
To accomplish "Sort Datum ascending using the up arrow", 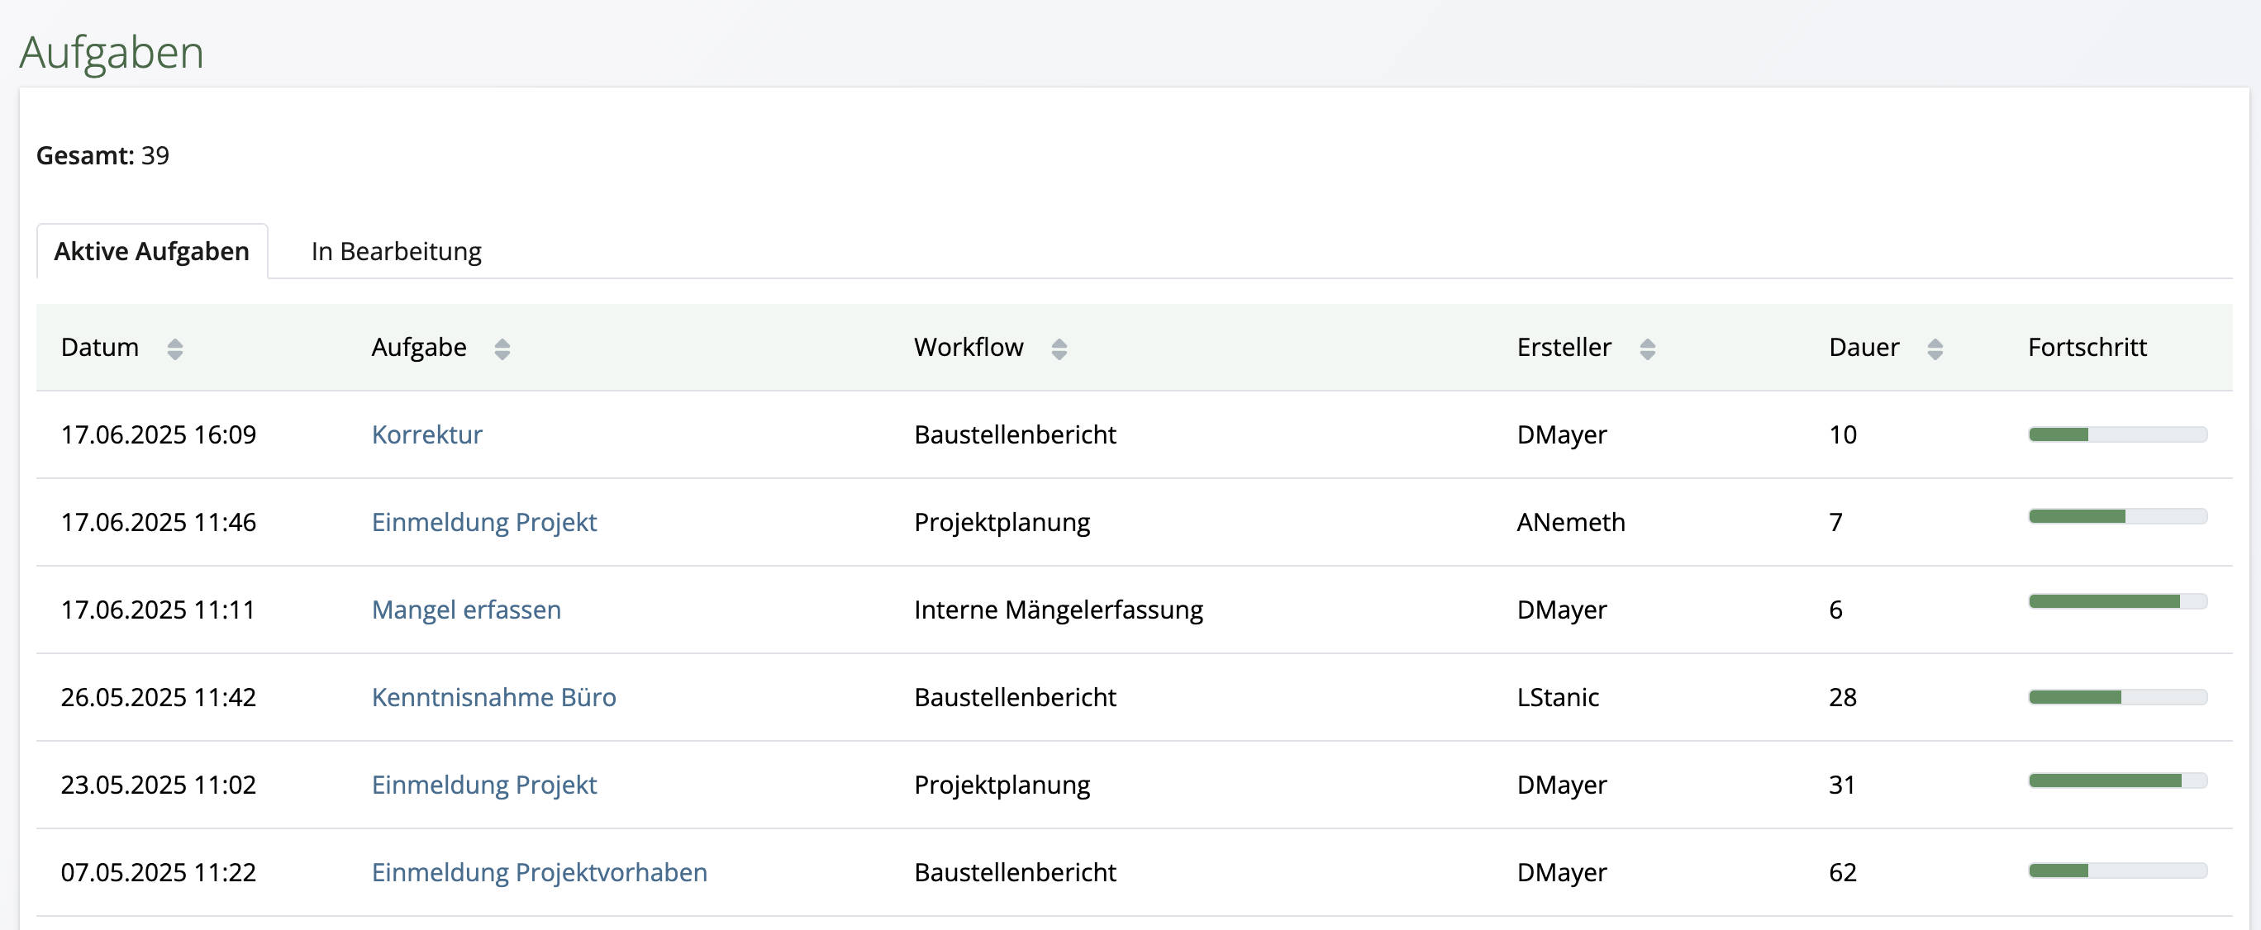I will (x=176, y=340).
